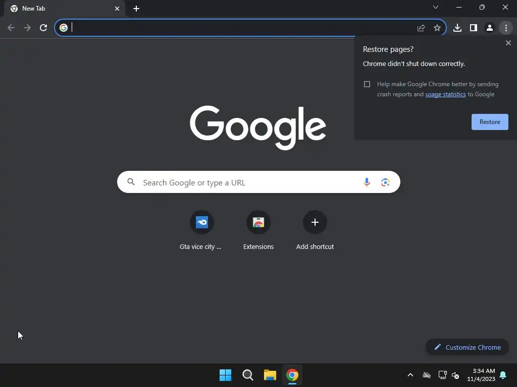Open the Extensions shortcut

pos(258,231)
